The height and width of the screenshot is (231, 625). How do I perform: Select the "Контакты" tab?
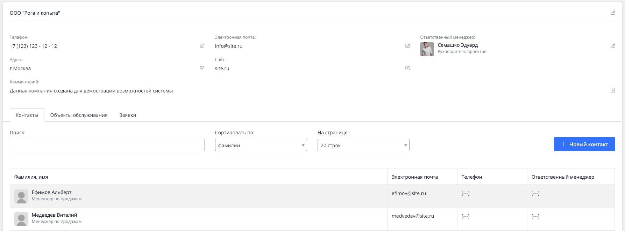[x=27, y=115]
